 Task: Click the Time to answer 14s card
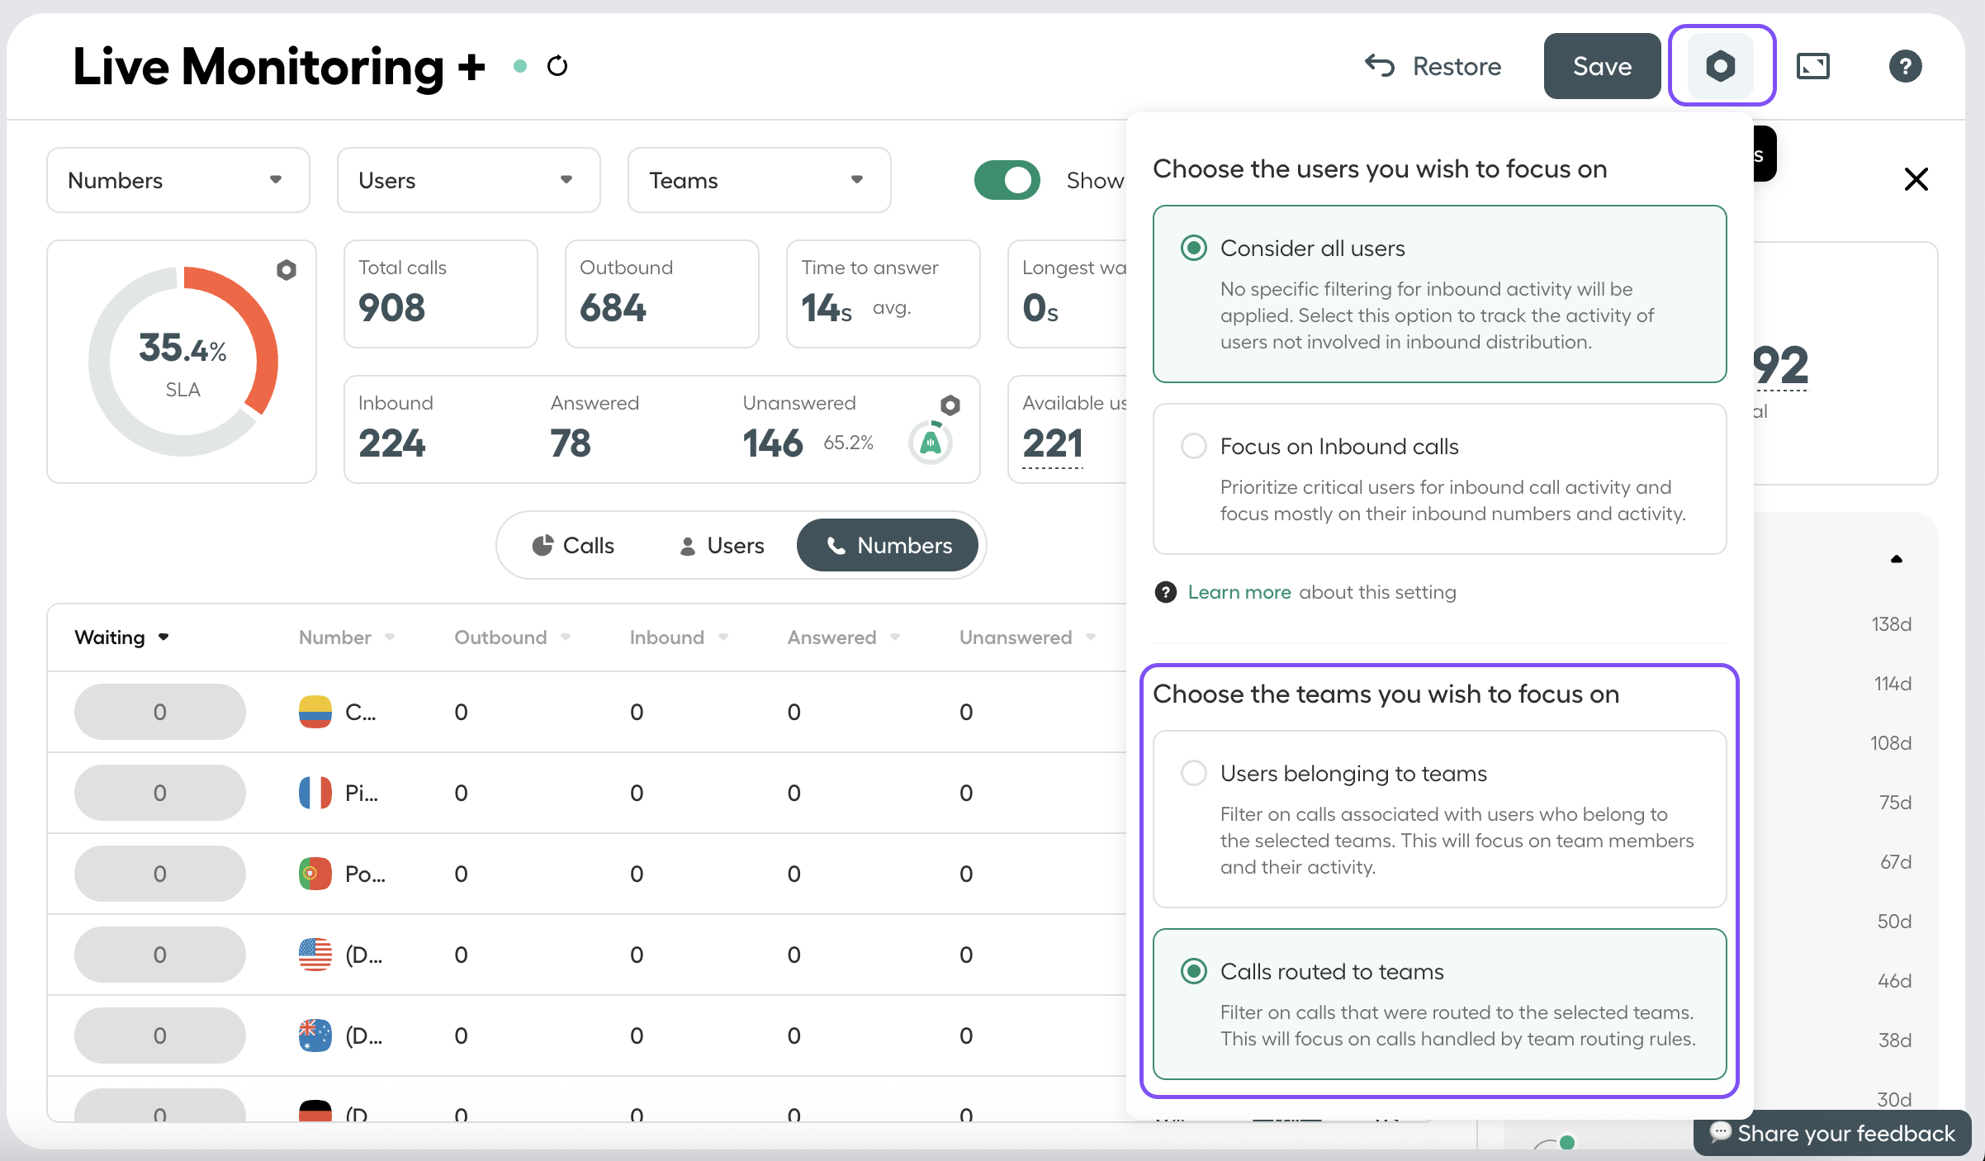tap(884, 294)
